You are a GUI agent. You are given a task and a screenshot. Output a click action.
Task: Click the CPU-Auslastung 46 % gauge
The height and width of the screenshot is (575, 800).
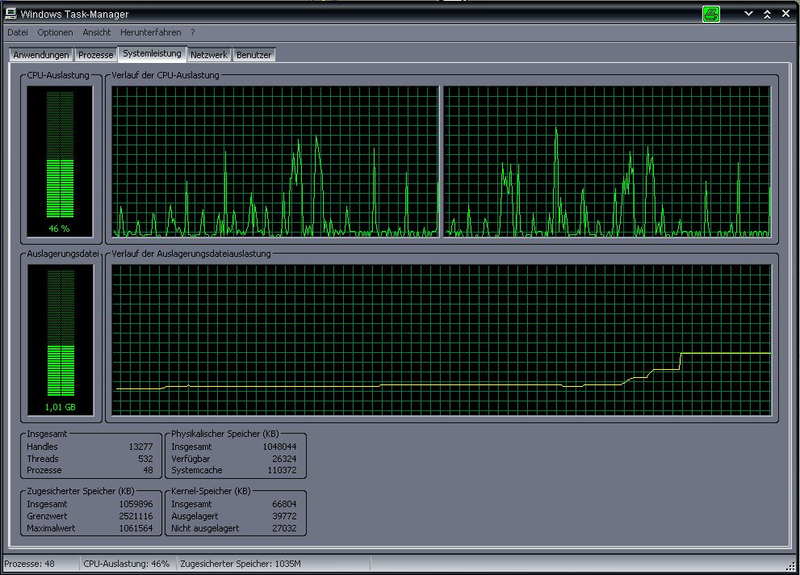60,162
